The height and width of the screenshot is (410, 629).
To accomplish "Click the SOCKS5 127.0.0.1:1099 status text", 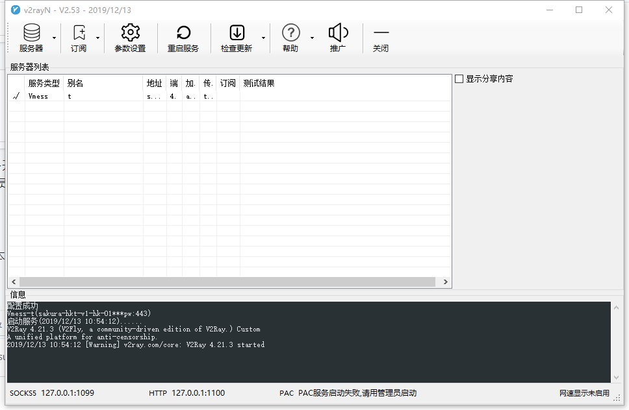I will [52, 393].
